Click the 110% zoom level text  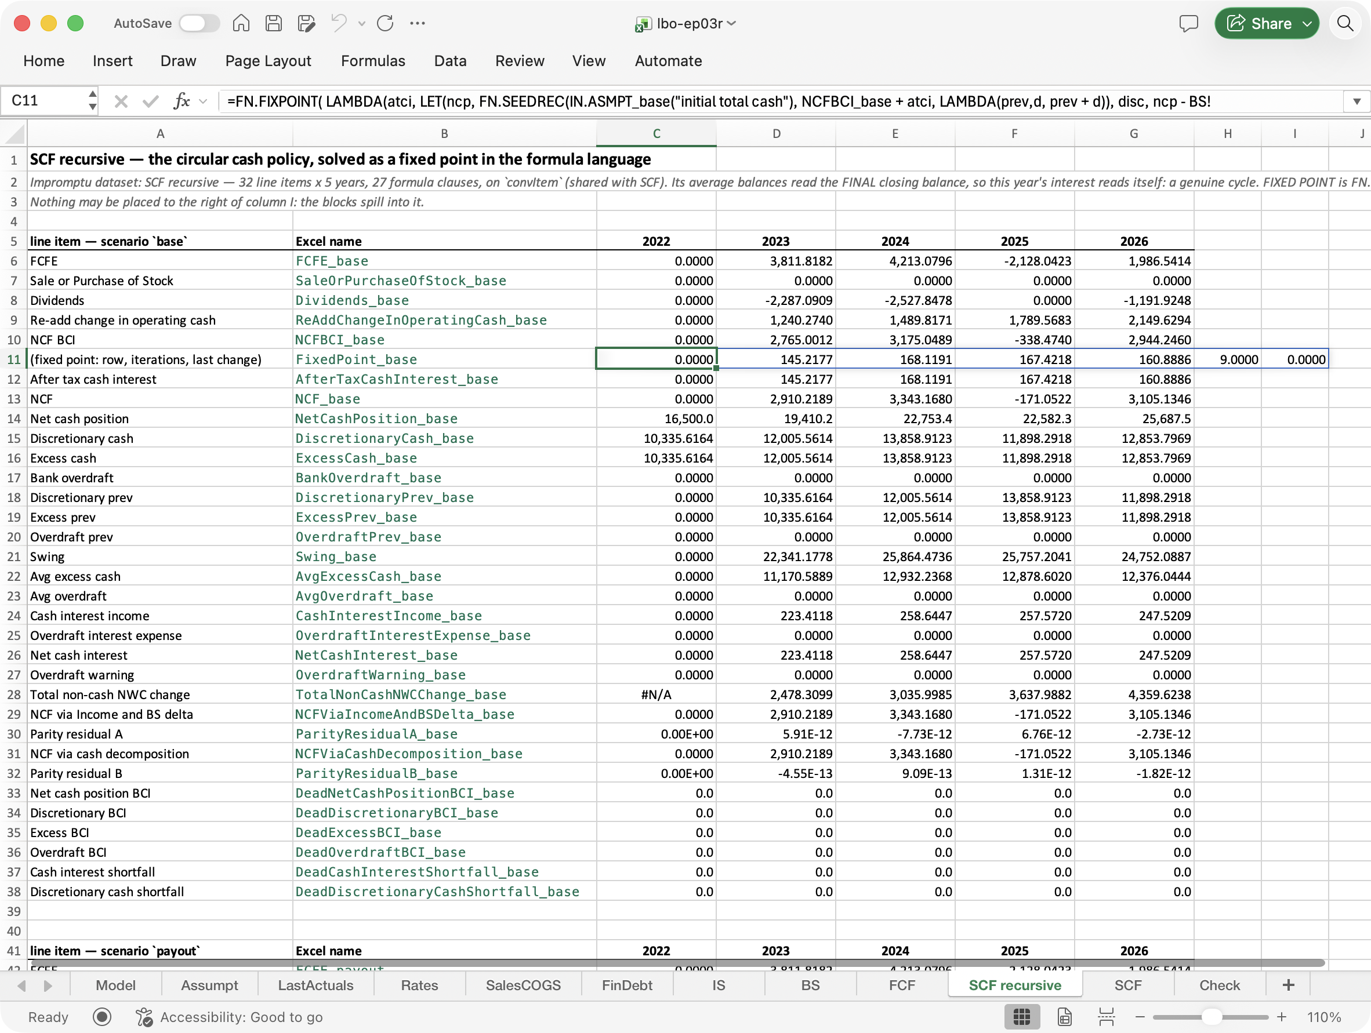[x=1324, y=1017]
